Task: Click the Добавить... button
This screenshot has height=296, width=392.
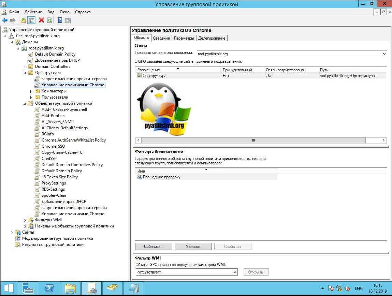Action: (153, 246)
